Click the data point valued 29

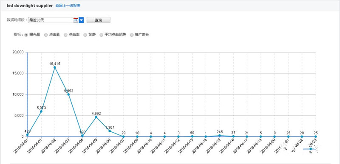point(123,136)
